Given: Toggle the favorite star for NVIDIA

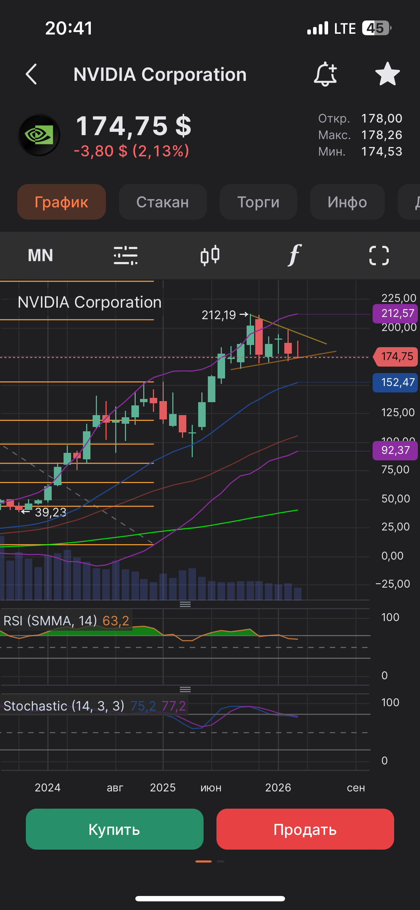Looking at the screenshot, I should tap(387, 74).
